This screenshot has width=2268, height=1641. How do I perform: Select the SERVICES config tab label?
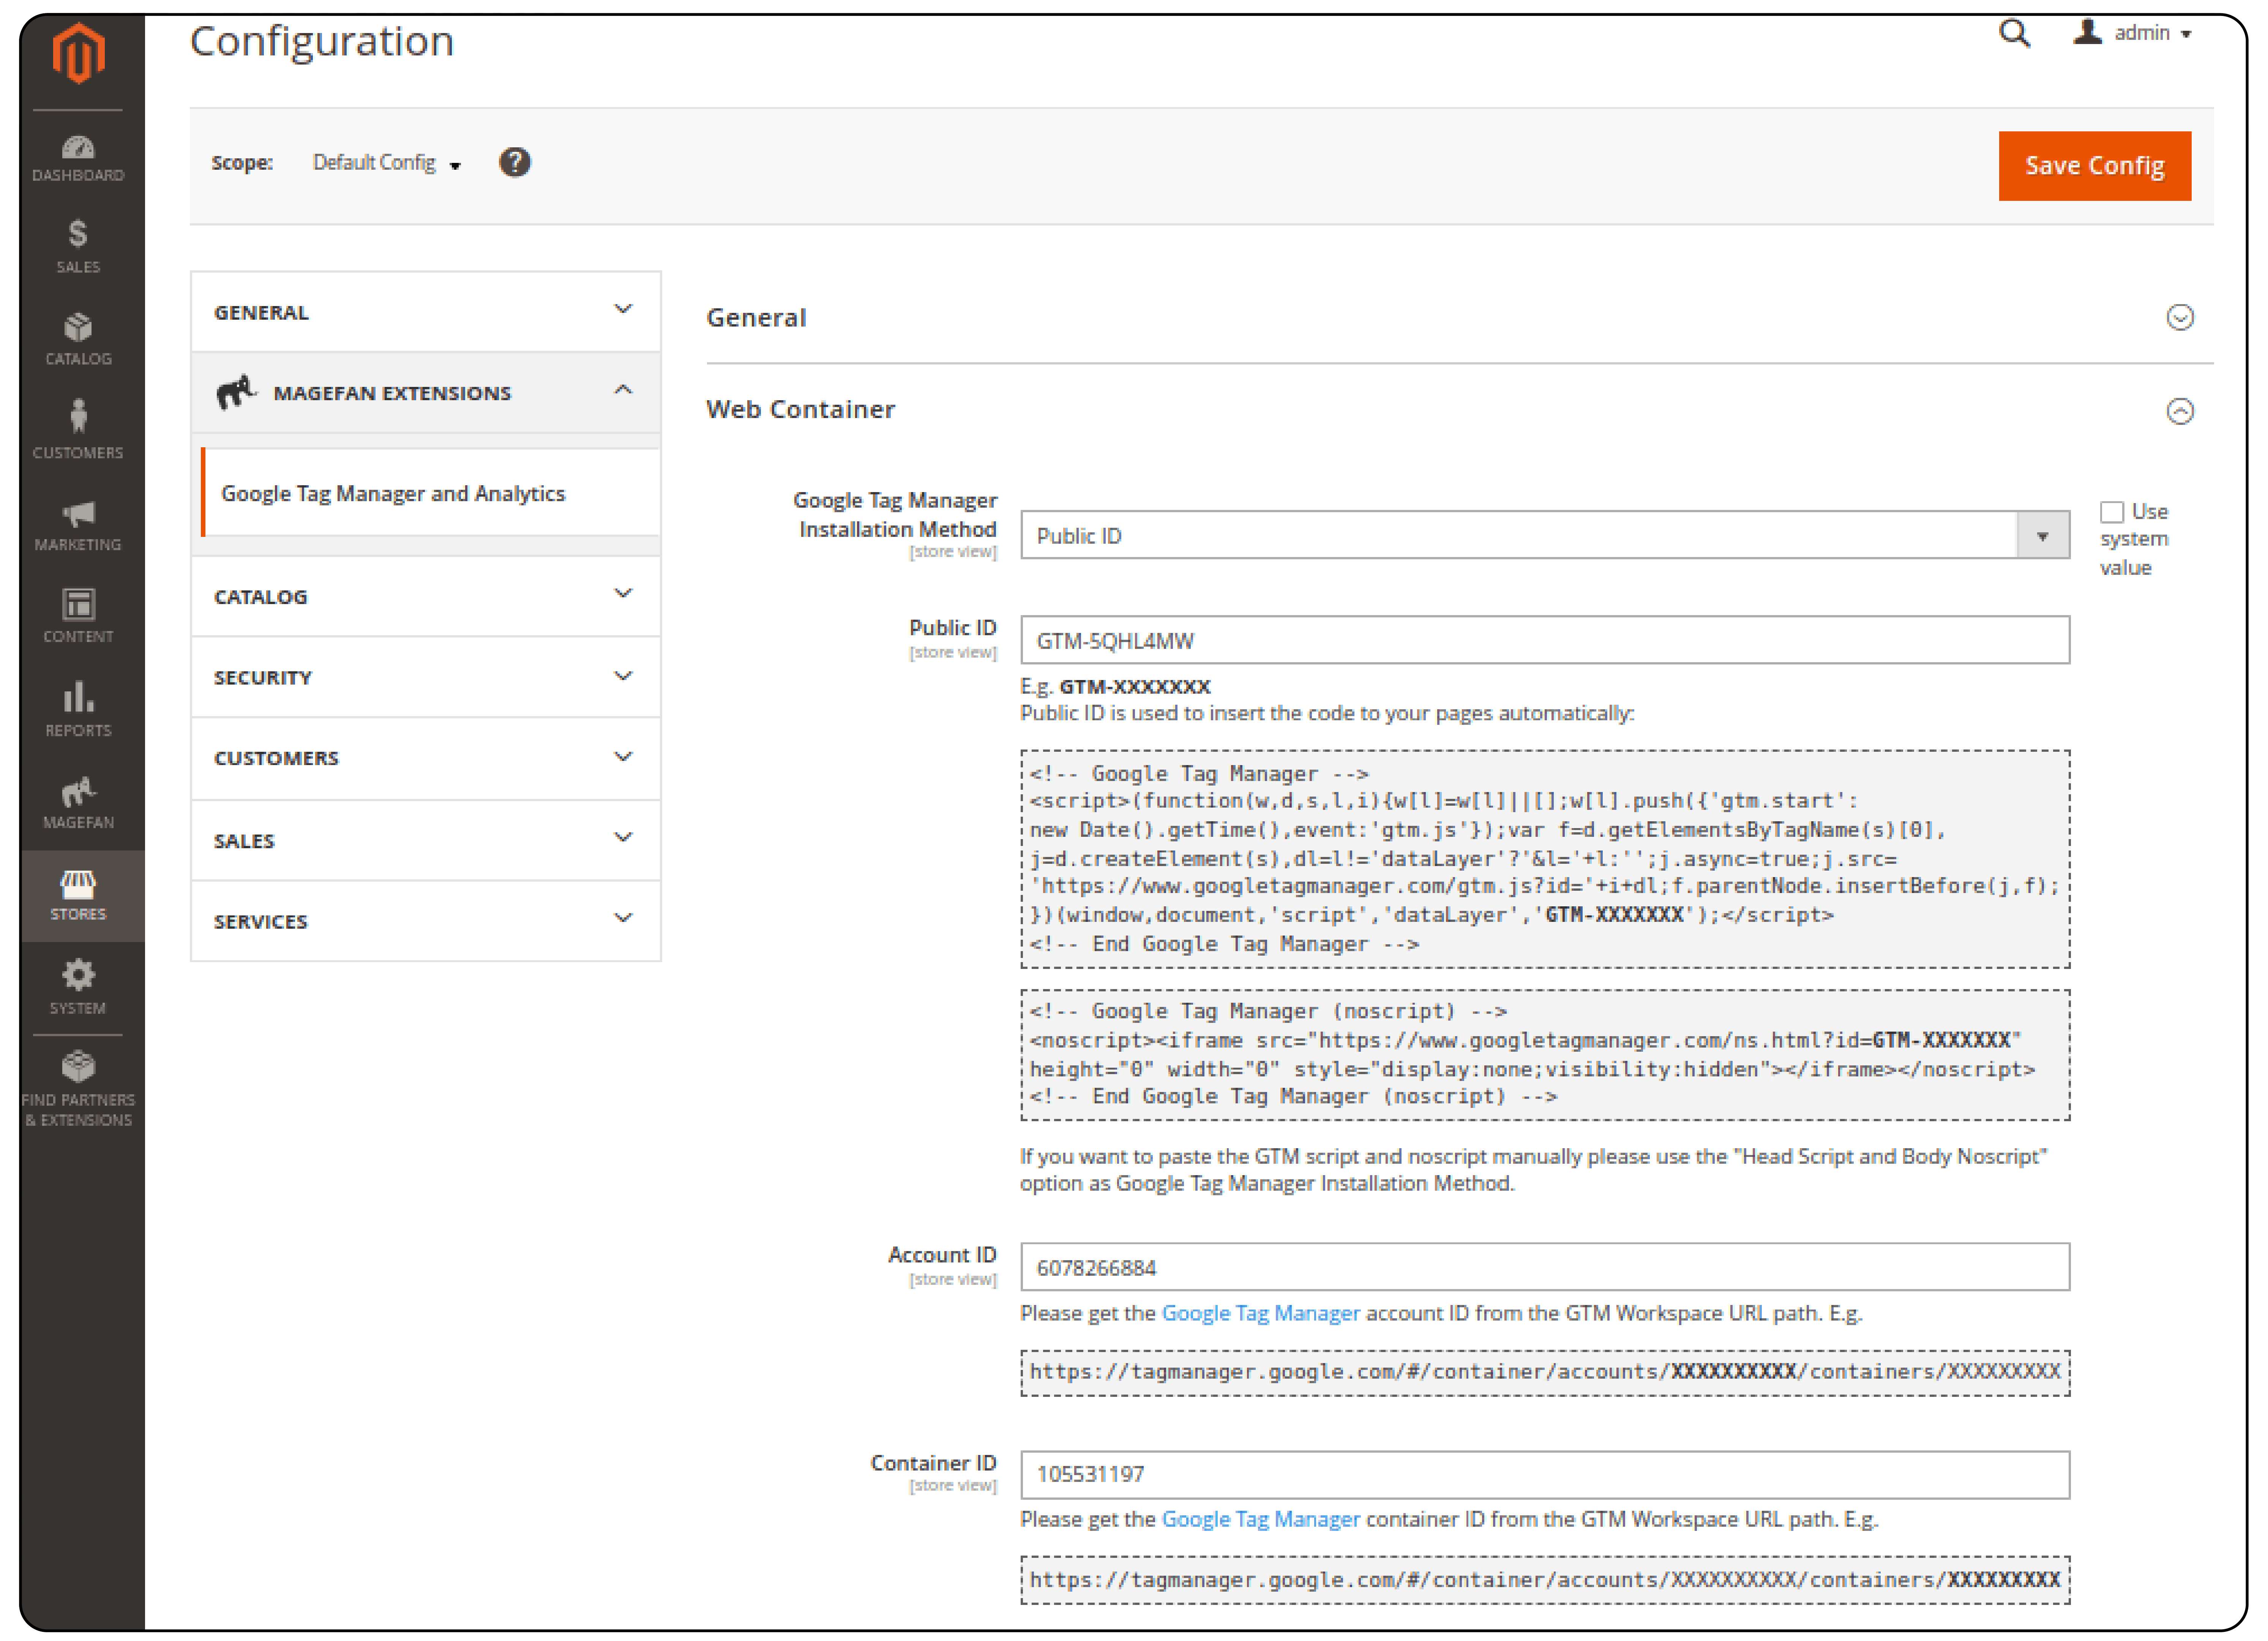click(x=260, y=922)
